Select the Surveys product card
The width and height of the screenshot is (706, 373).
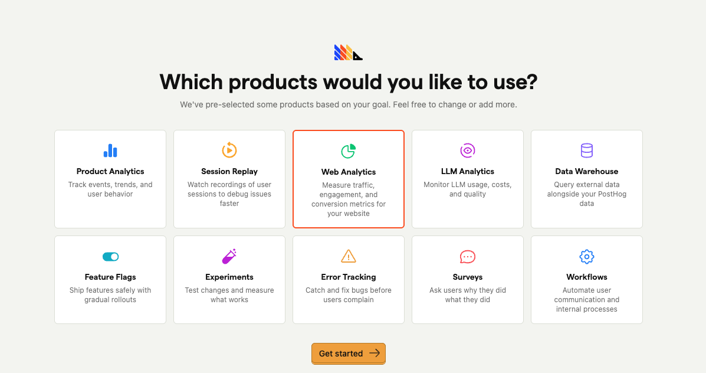point(468,280)
